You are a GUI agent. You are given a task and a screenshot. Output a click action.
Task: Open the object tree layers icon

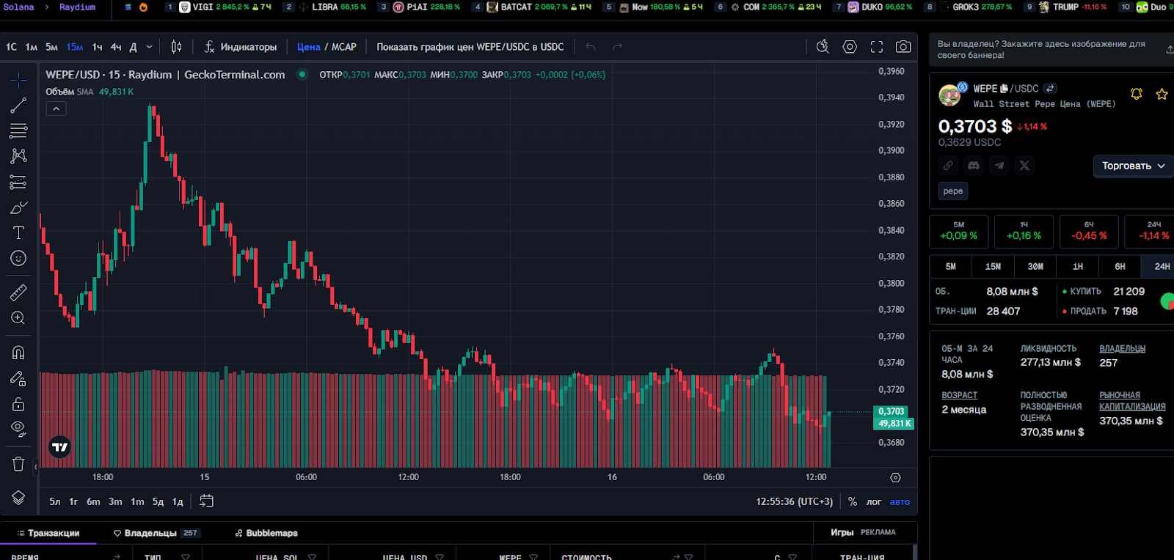click(18, 498)
